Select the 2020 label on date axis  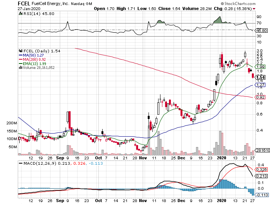(221, 158)
